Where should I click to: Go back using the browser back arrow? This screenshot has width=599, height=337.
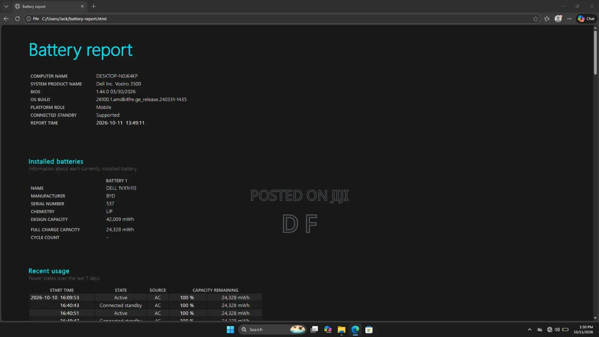point(6,19)
